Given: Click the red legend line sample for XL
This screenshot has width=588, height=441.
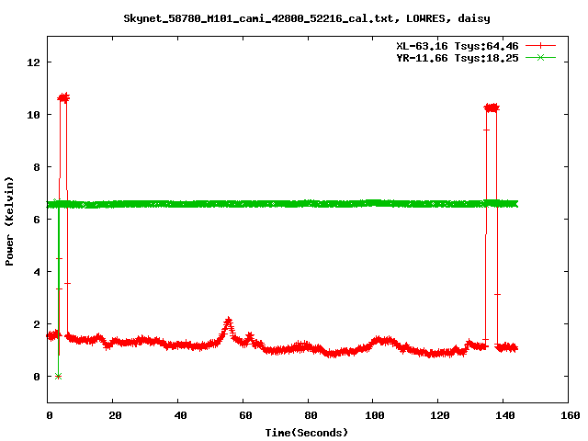Looking at the screenshot, I should coord(540,46).
